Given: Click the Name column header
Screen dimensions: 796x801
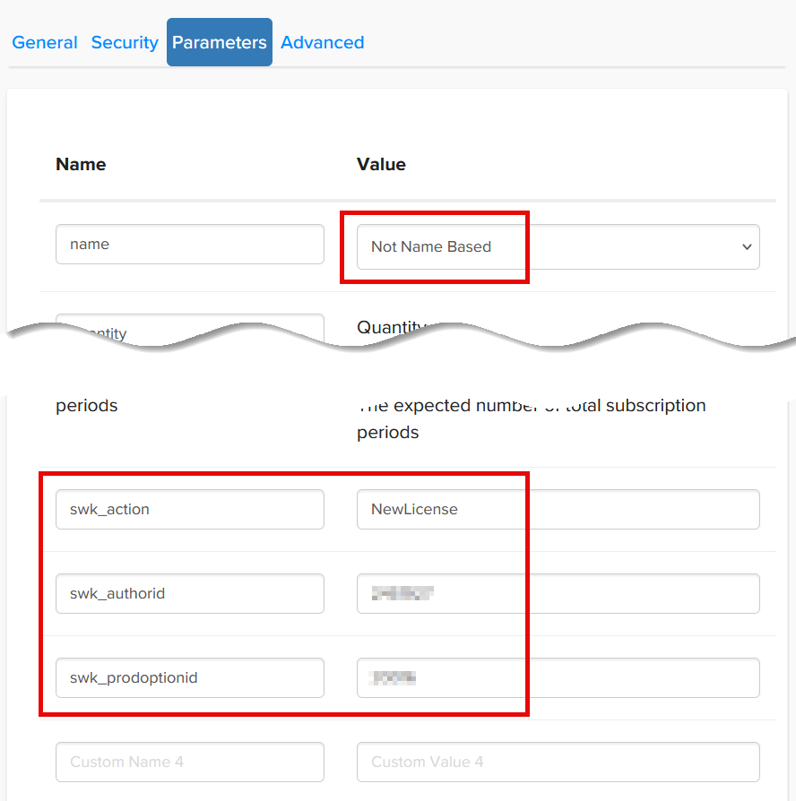Looking at the screenshot, I should 81,164.
